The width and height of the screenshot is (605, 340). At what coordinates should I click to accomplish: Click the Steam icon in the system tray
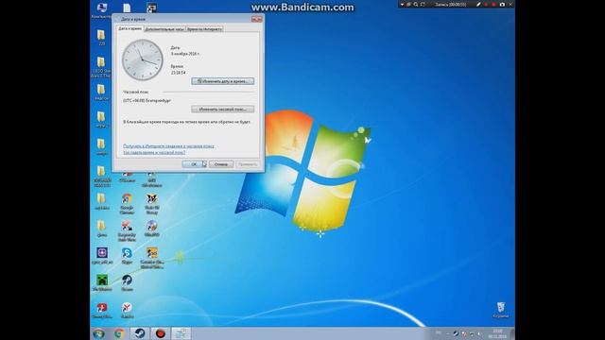click(x=456, y=333)
